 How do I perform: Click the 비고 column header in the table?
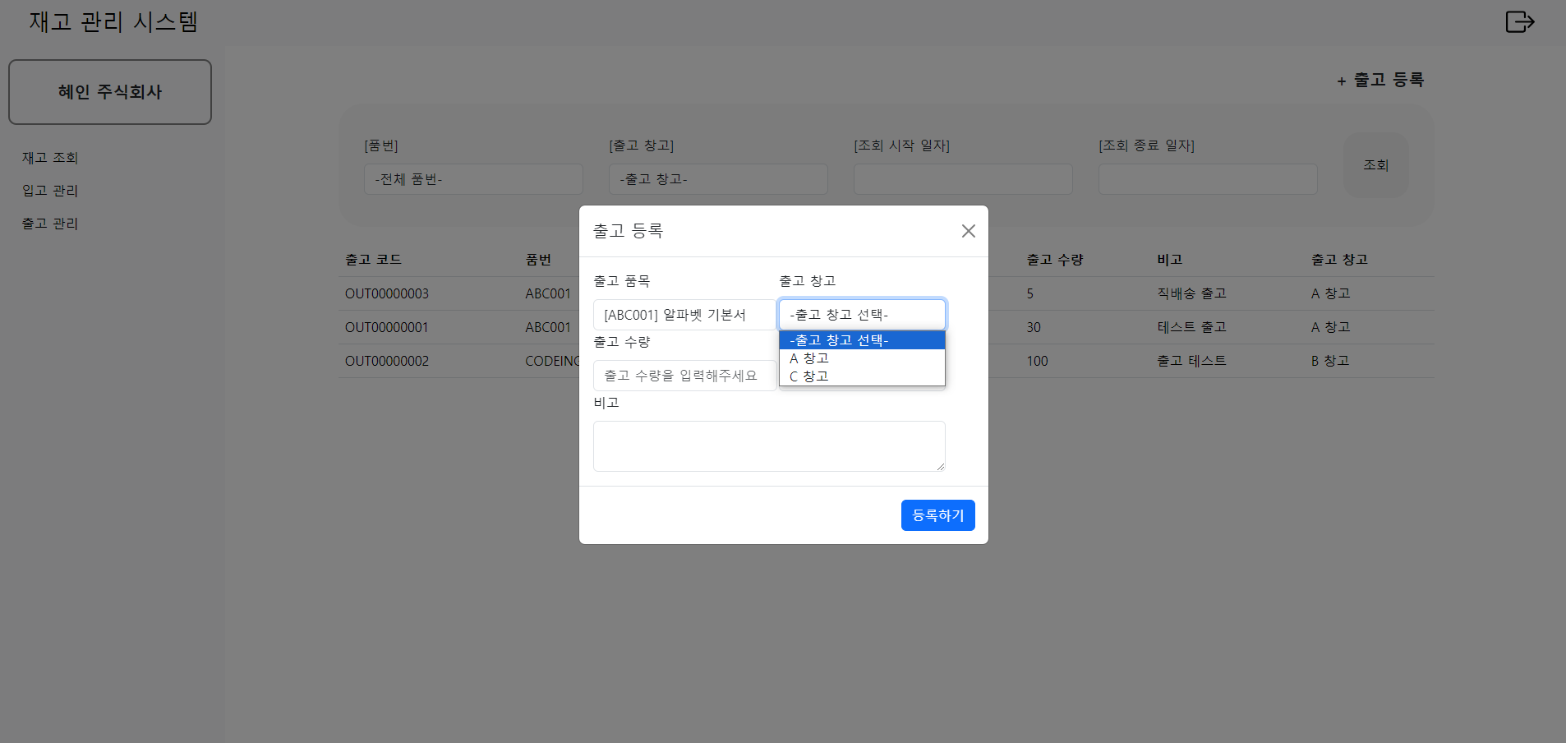pos(1170,260)
